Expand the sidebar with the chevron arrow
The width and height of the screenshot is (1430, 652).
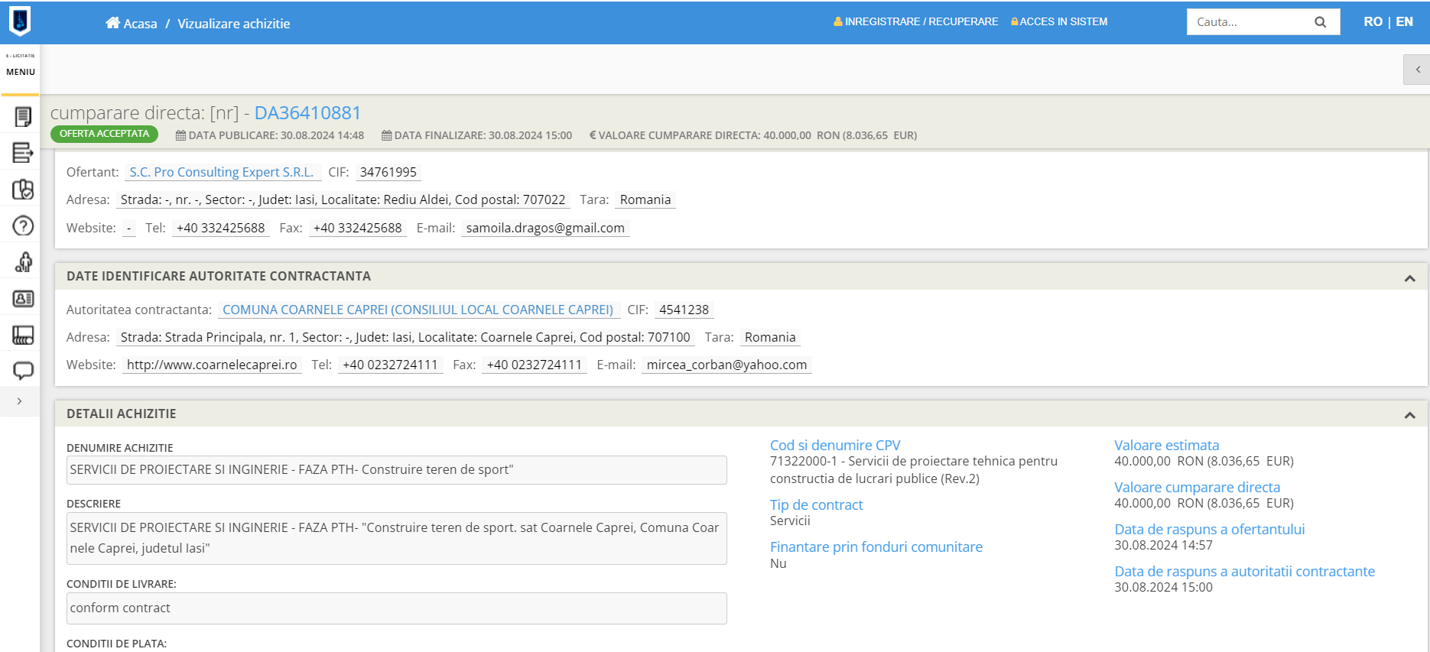point(19,401)
